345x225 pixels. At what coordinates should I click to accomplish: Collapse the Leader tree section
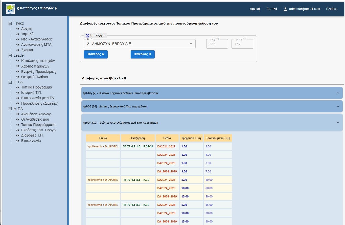pos(10,55)
